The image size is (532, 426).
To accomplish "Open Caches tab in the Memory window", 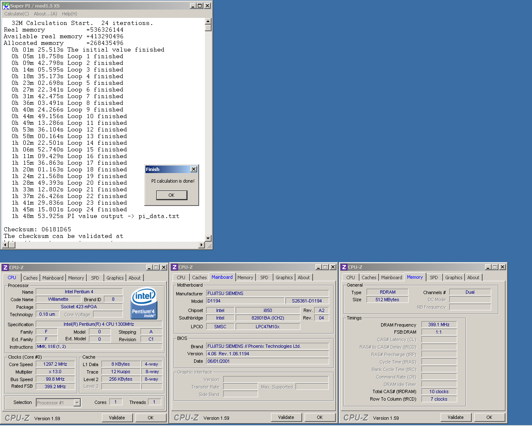I will point(369,277).
